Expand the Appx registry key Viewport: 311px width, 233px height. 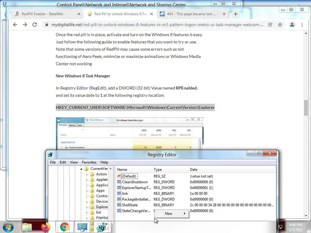point(87,191)
